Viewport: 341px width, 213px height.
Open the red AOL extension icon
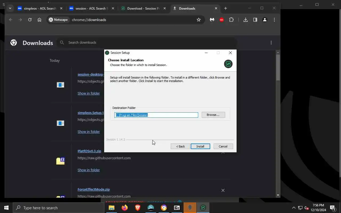pyautogui.click(x=222, y=20)
